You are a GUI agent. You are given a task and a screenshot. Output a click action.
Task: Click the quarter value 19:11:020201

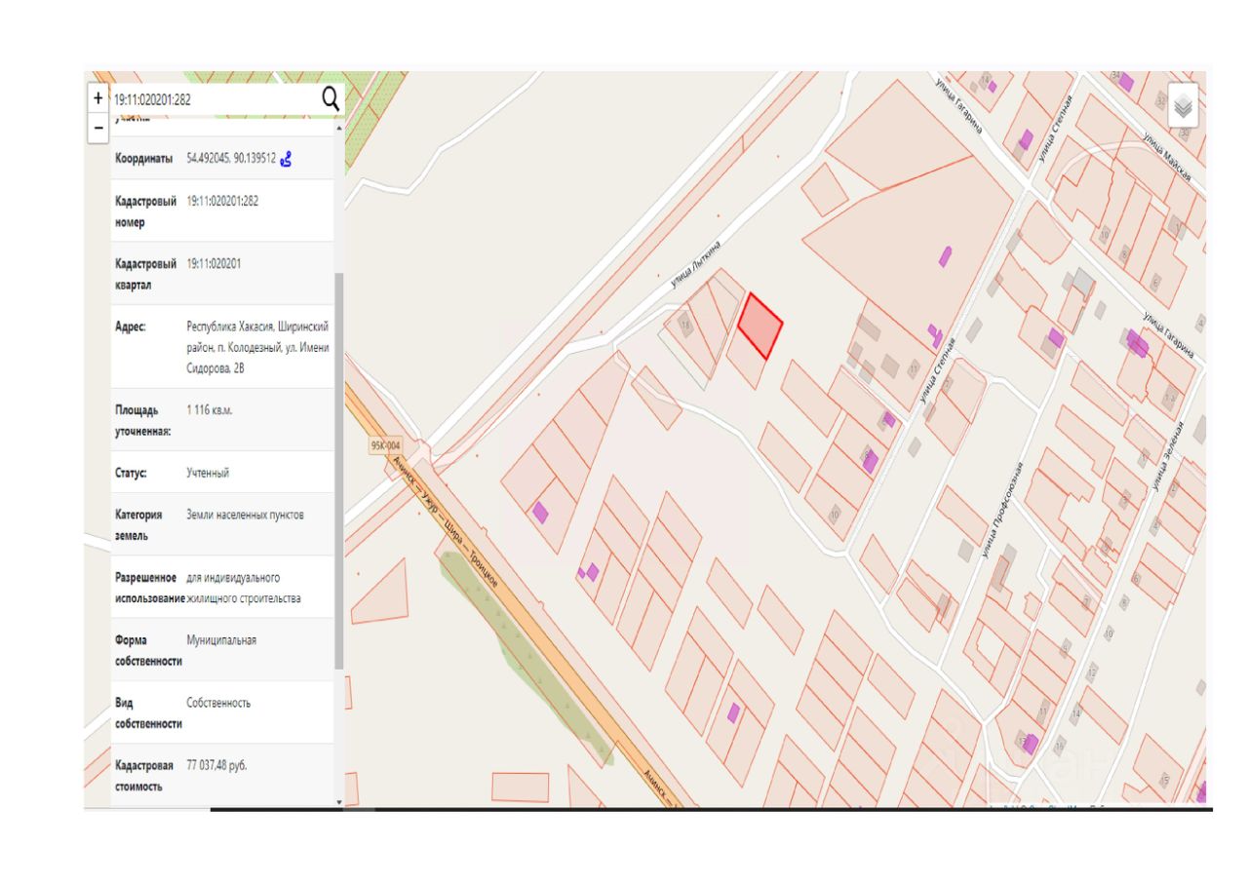click(214, 264)
